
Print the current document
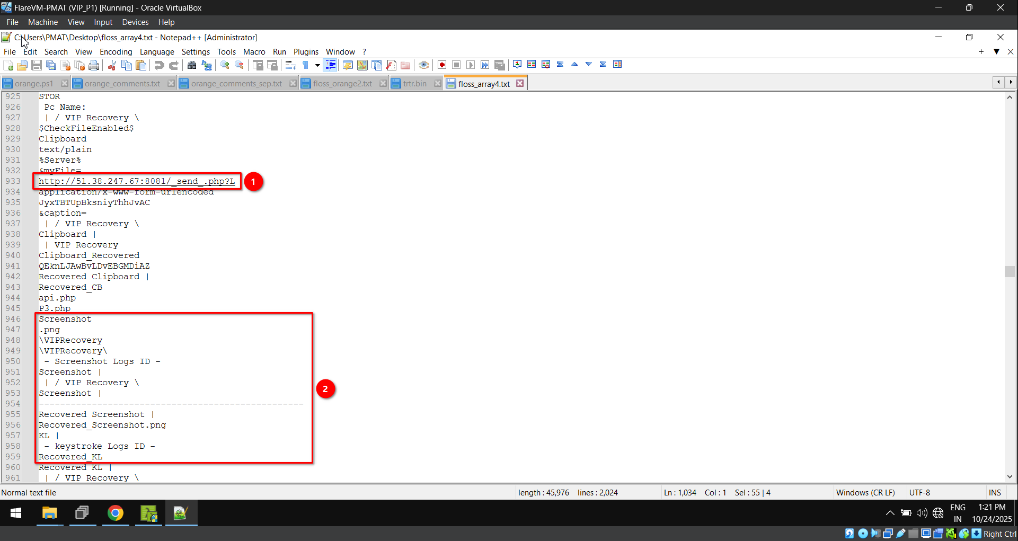tap(93, 65)
